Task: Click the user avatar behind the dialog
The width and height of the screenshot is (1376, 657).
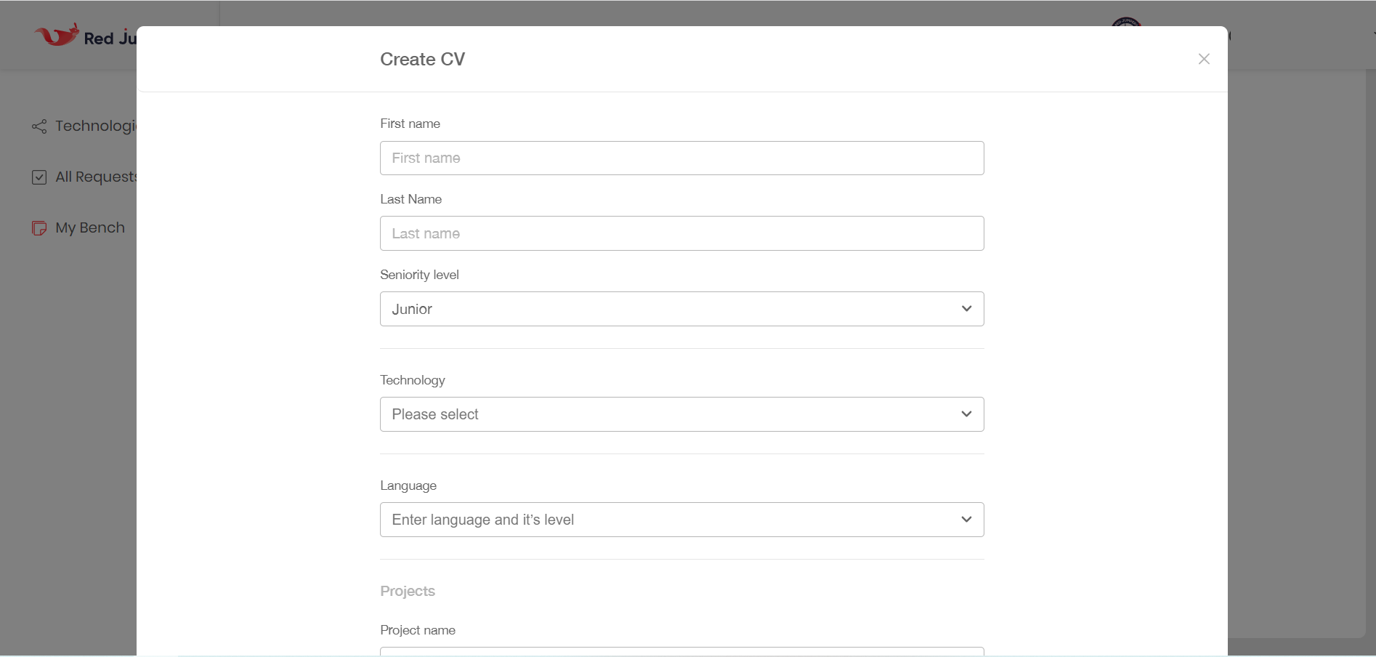Action: [1126, 22]
